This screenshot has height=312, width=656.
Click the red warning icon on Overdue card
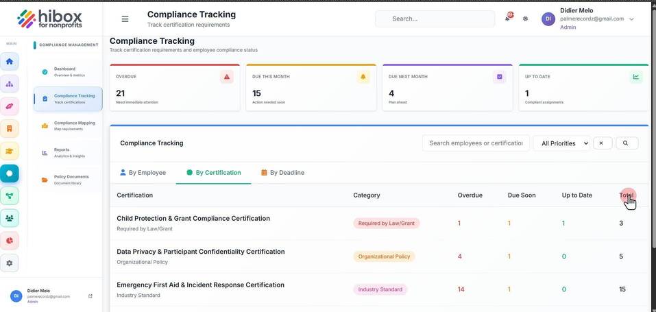pos(227,77)
